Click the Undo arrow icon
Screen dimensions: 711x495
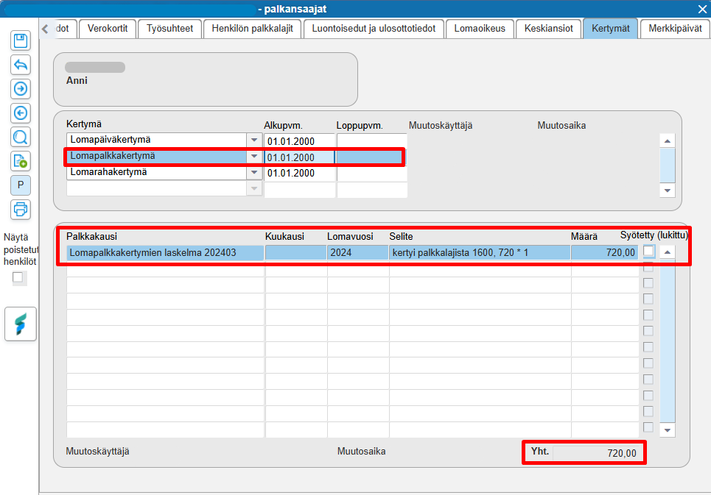tap(21, 65)
